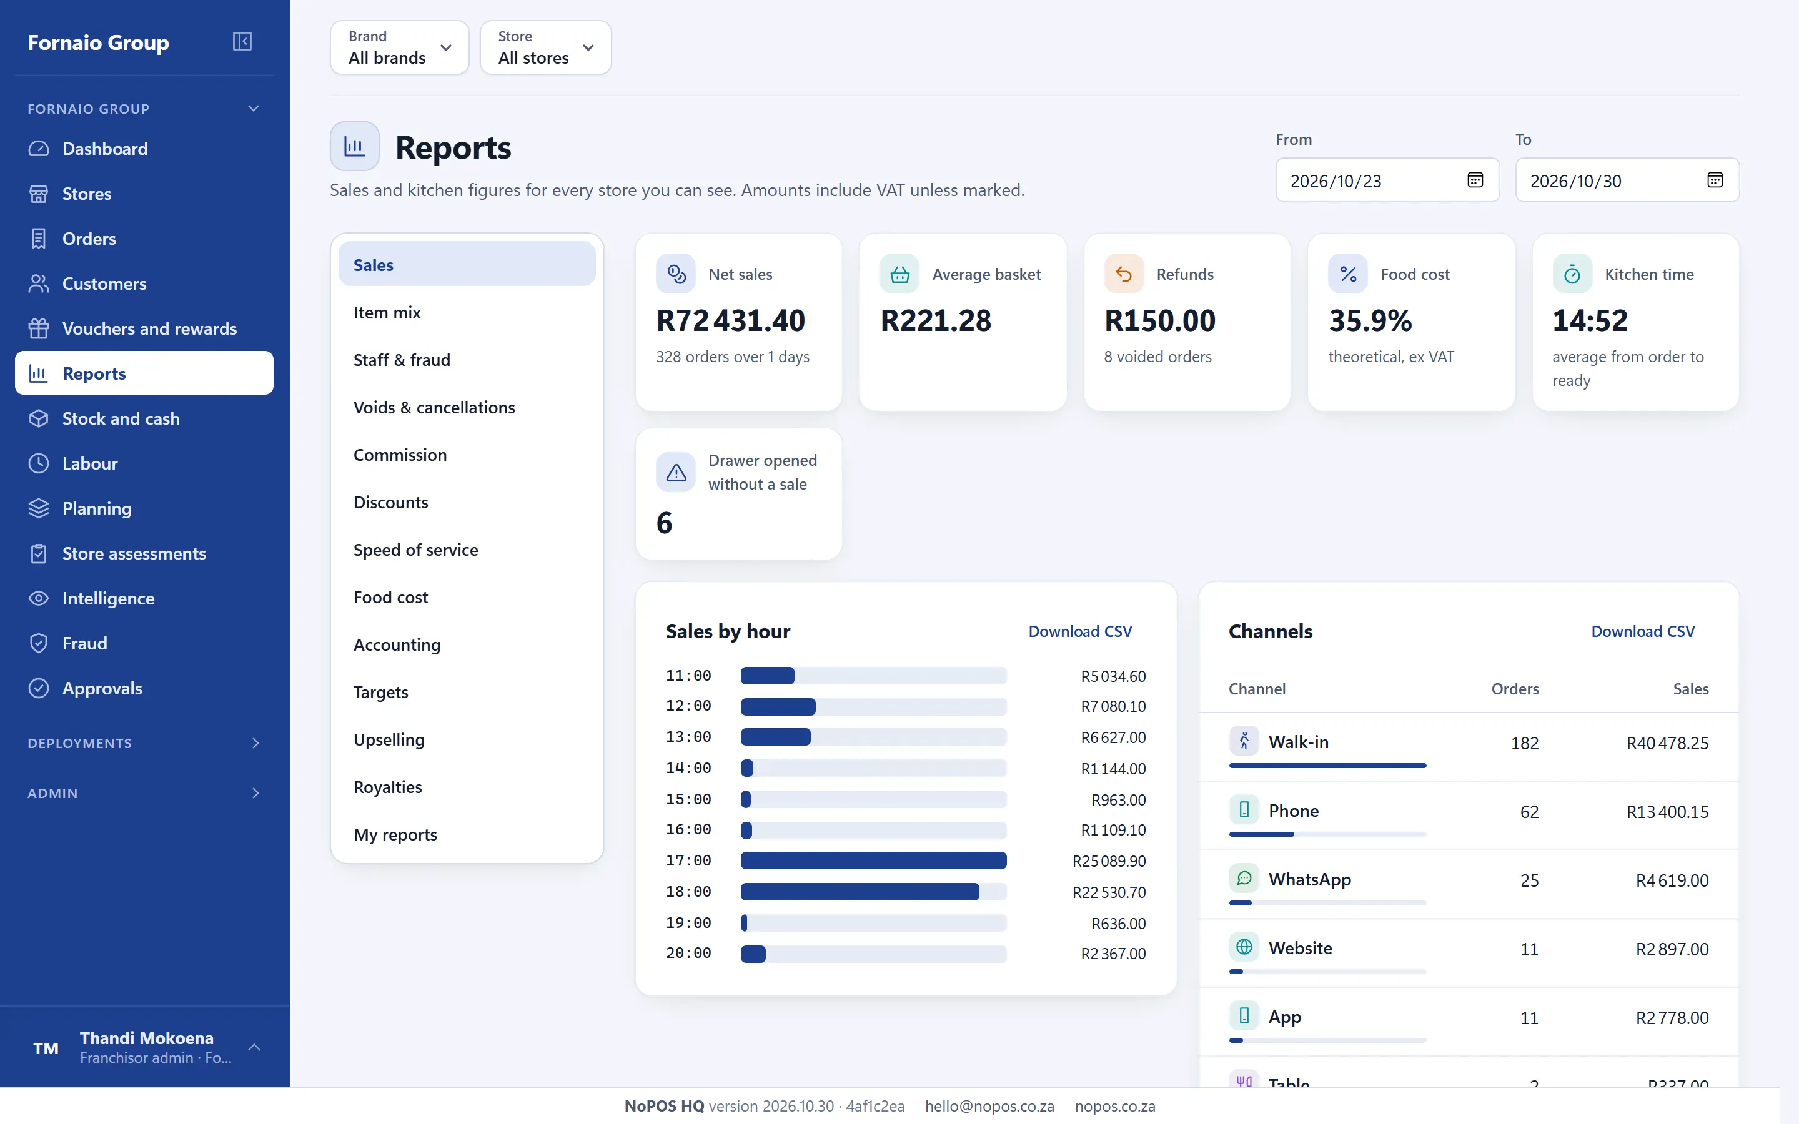The width and height of the screenshot is (1799, 1124).
Task: Visit the nopos.co.za footer link
Action: point(1114,1105)
